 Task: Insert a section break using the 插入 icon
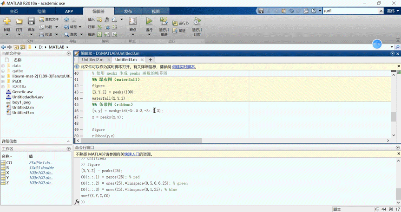[99, 19]
